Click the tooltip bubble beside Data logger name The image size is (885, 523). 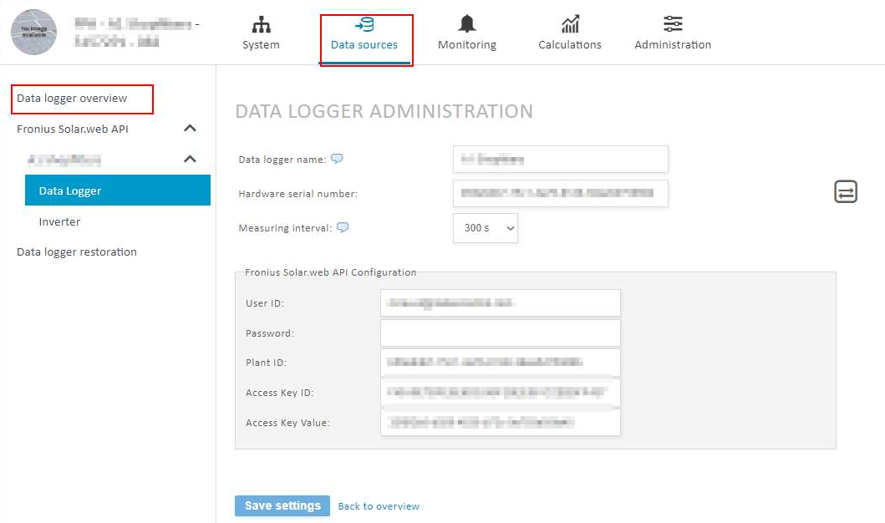(x=336, y=158)
